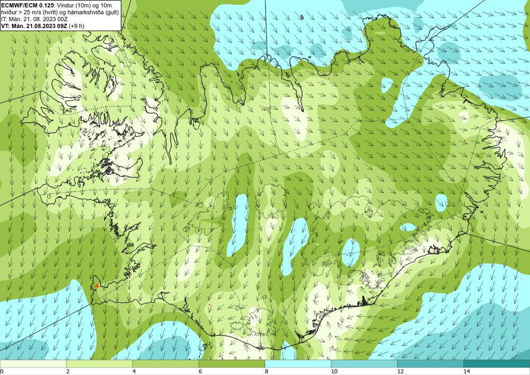
Task: Pick the cyan 10–12 m/s legend swatch
Action: pos(365,363)
